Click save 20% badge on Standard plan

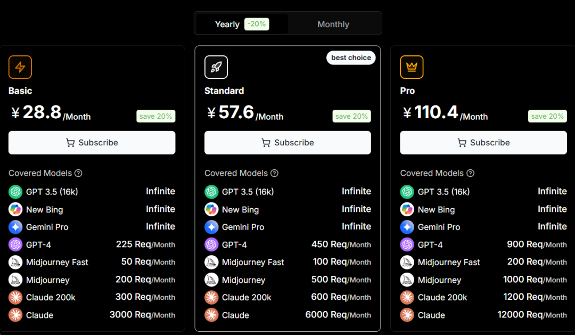(352, 116)
